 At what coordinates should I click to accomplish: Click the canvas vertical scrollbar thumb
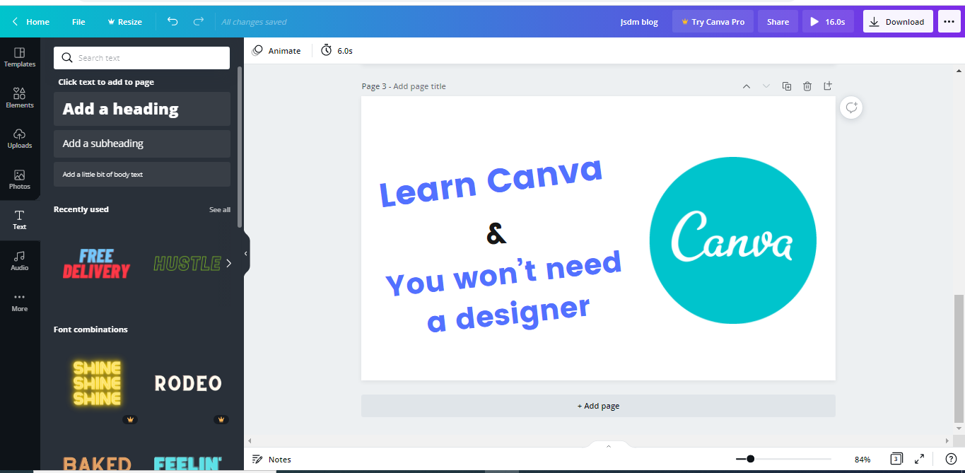(959, 357)
